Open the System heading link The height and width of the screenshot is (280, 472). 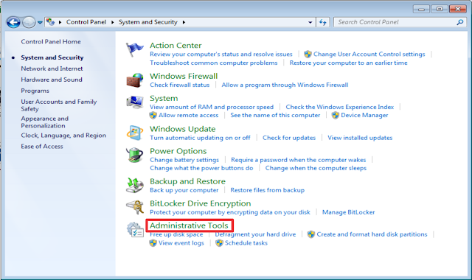click(x=164, y=98)
